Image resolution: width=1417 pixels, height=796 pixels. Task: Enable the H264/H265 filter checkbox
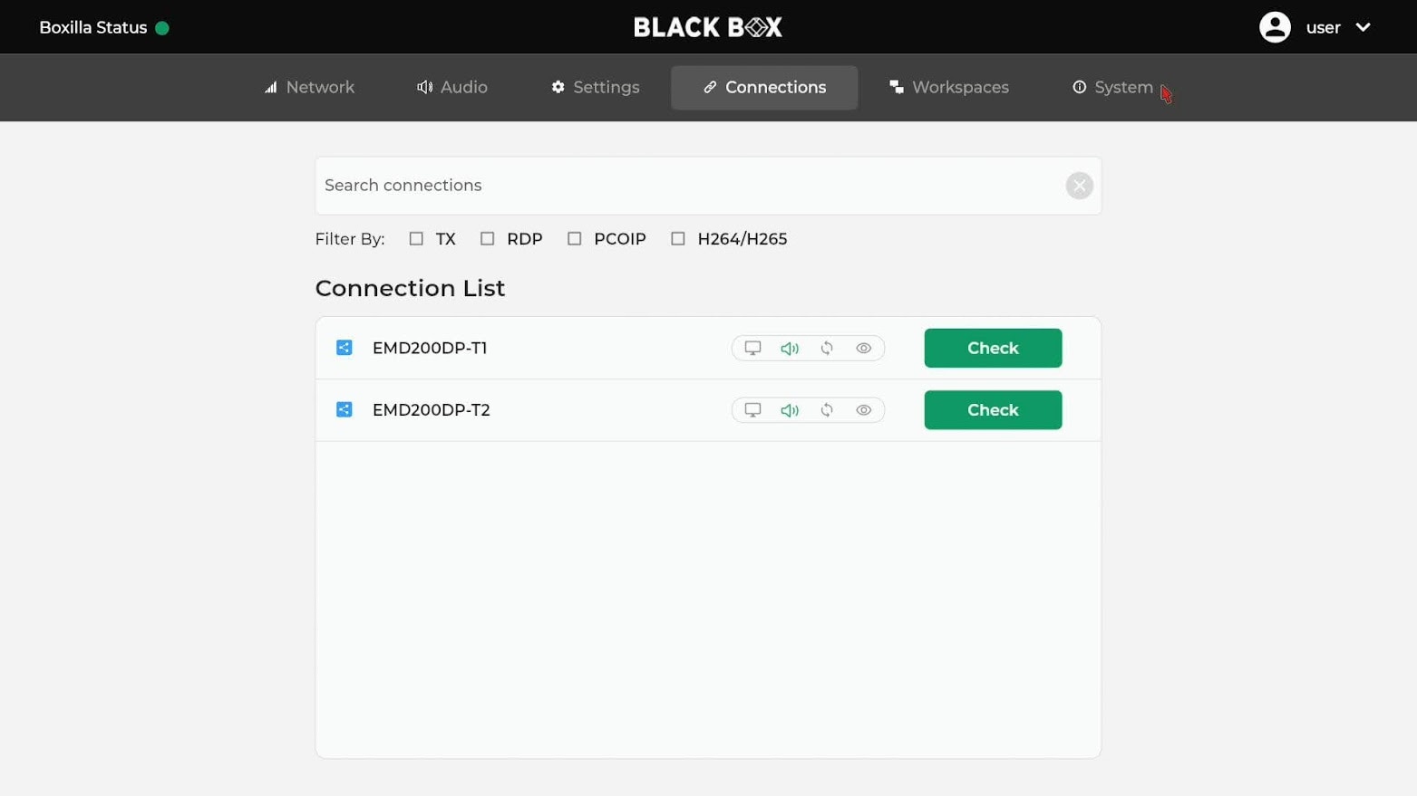[x=678, y=239]
